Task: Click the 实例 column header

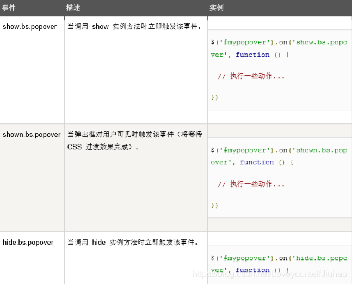Action: coord(217,8)
